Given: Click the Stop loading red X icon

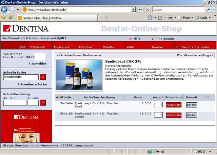Looking at the screenshot, I should pos(147,10).
